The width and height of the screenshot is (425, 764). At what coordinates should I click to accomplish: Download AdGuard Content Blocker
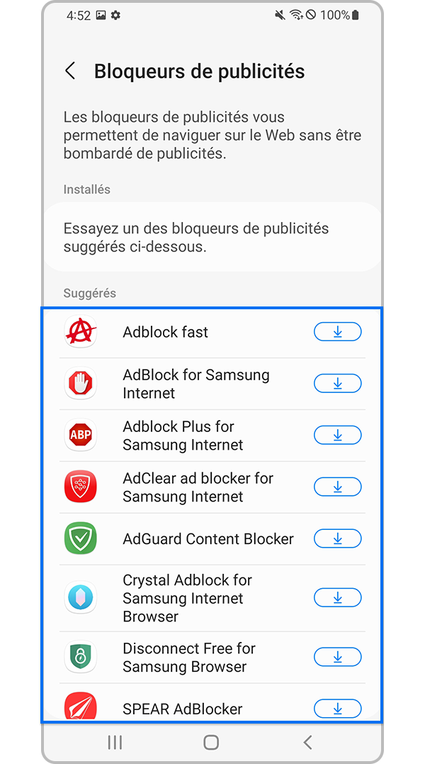[x=338, y=538]
